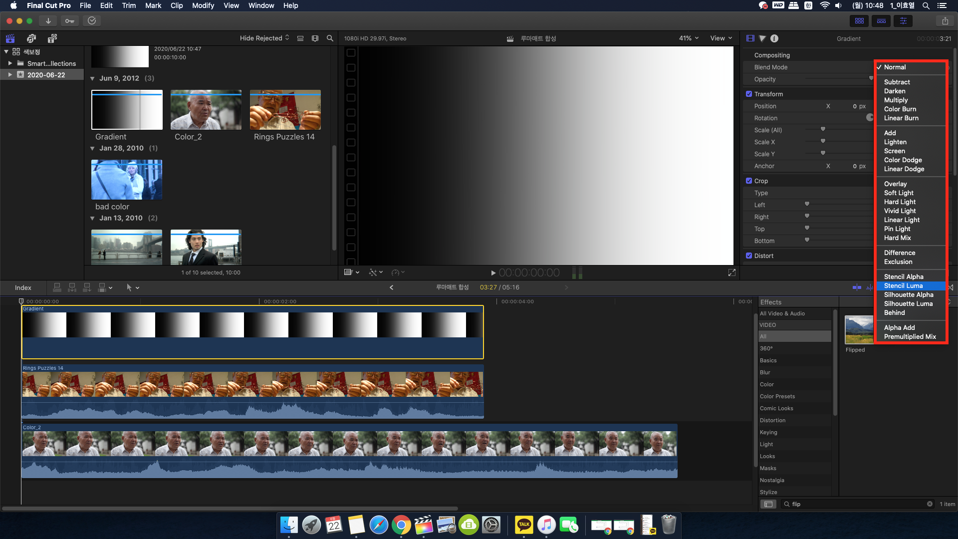This screenshot has width=958, height=539.
Task: Choose Stencil Luma blend mode
Action: (903, 286)
